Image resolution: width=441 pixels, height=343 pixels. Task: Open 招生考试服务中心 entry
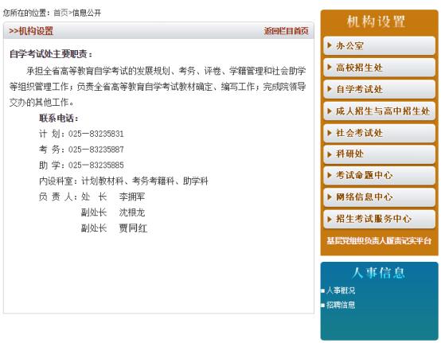click(x=380, y=219)
